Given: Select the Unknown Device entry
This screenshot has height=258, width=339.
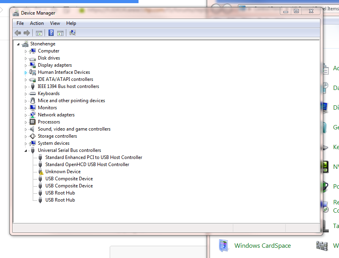Looking at the screenshot, I should [x=63, y=172].
